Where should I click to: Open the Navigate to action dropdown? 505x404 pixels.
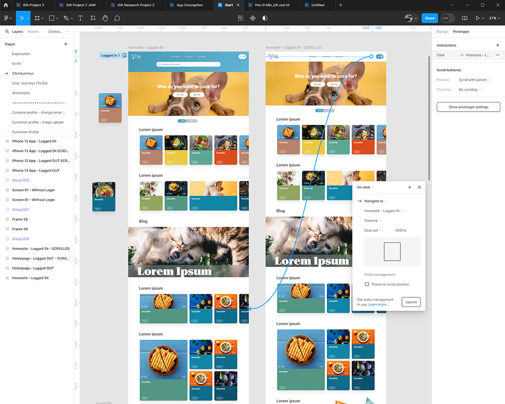click(x=376, y=201)
